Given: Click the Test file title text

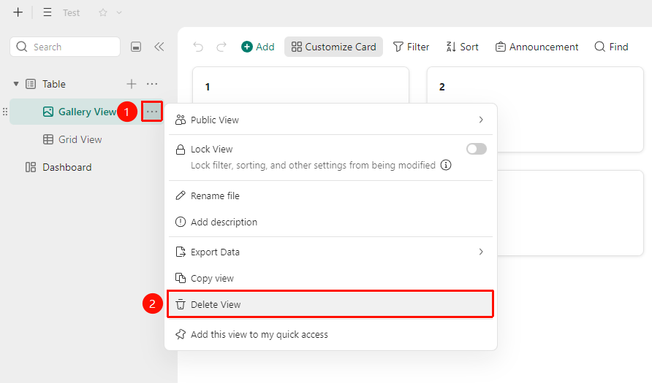Looking at the screenshot, I should click(71, 13).
